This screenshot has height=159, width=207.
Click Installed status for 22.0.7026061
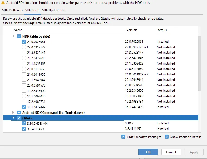coord(162,41)
